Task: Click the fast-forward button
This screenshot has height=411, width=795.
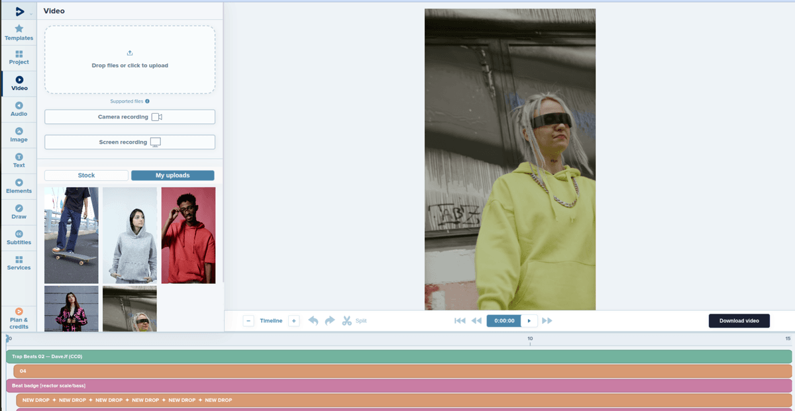Action: 547,320
